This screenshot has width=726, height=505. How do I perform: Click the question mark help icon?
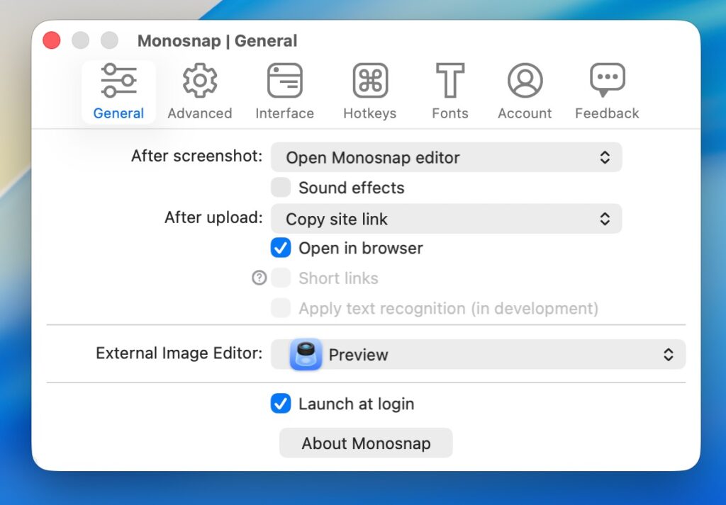point(259,278)
